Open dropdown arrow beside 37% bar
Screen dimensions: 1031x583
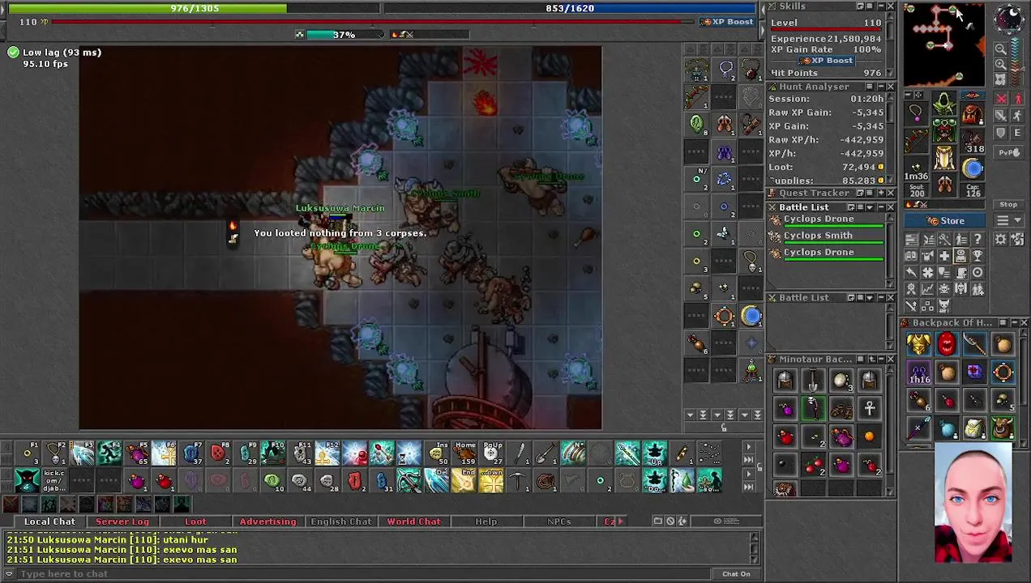pyautogui.click(x=381, y=35)
